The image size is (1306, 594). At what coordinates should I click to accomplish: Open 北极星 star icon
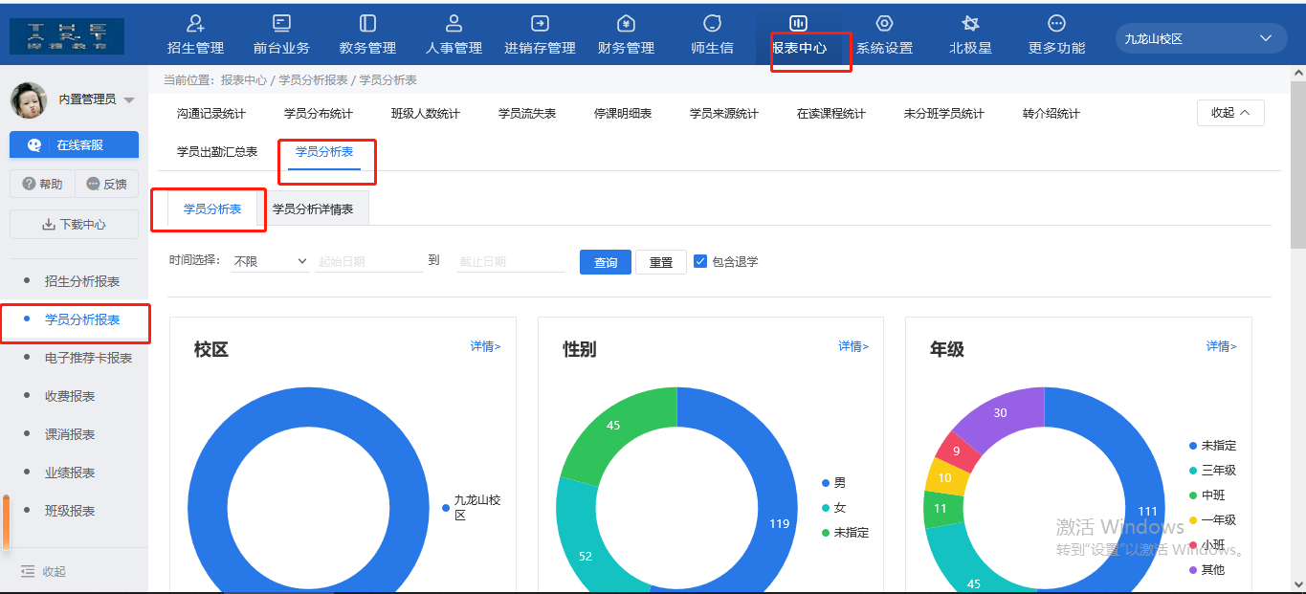(970, 23)
